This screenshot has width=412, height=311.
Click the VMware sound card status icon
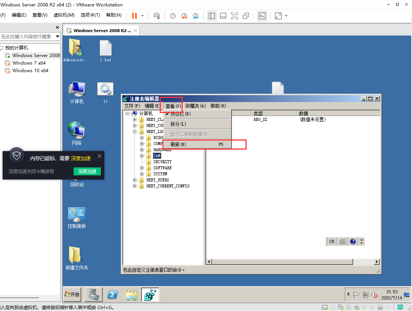pyautogui.click(x=356, y=307)
